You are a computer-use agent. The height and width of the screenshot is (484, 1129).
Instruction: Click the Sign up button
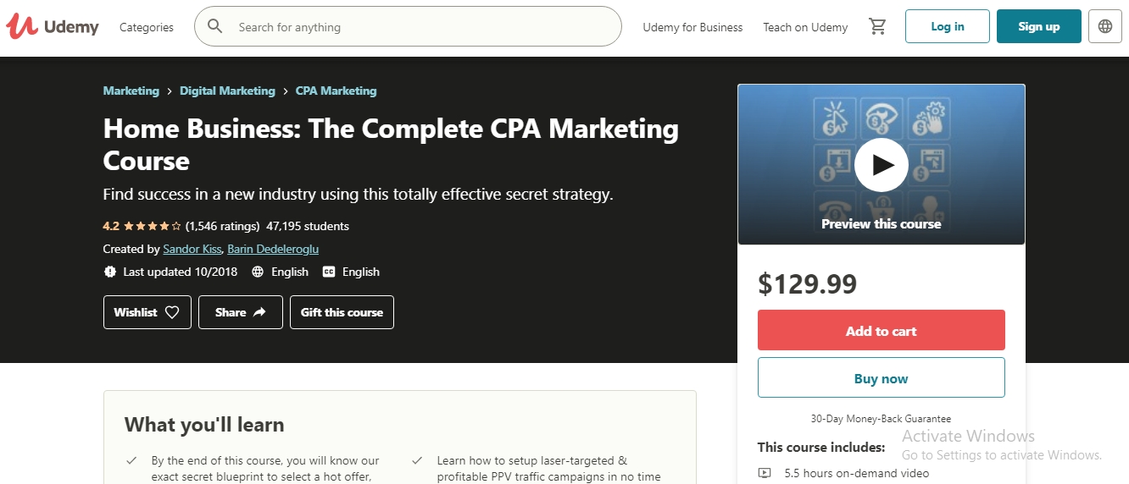1038,26
